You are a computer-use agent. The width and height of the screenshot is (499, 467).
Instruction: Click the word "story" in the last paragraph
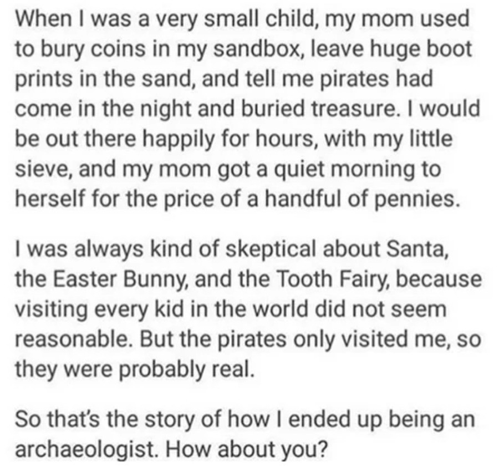pyautogui.click(x=169, y=420)
